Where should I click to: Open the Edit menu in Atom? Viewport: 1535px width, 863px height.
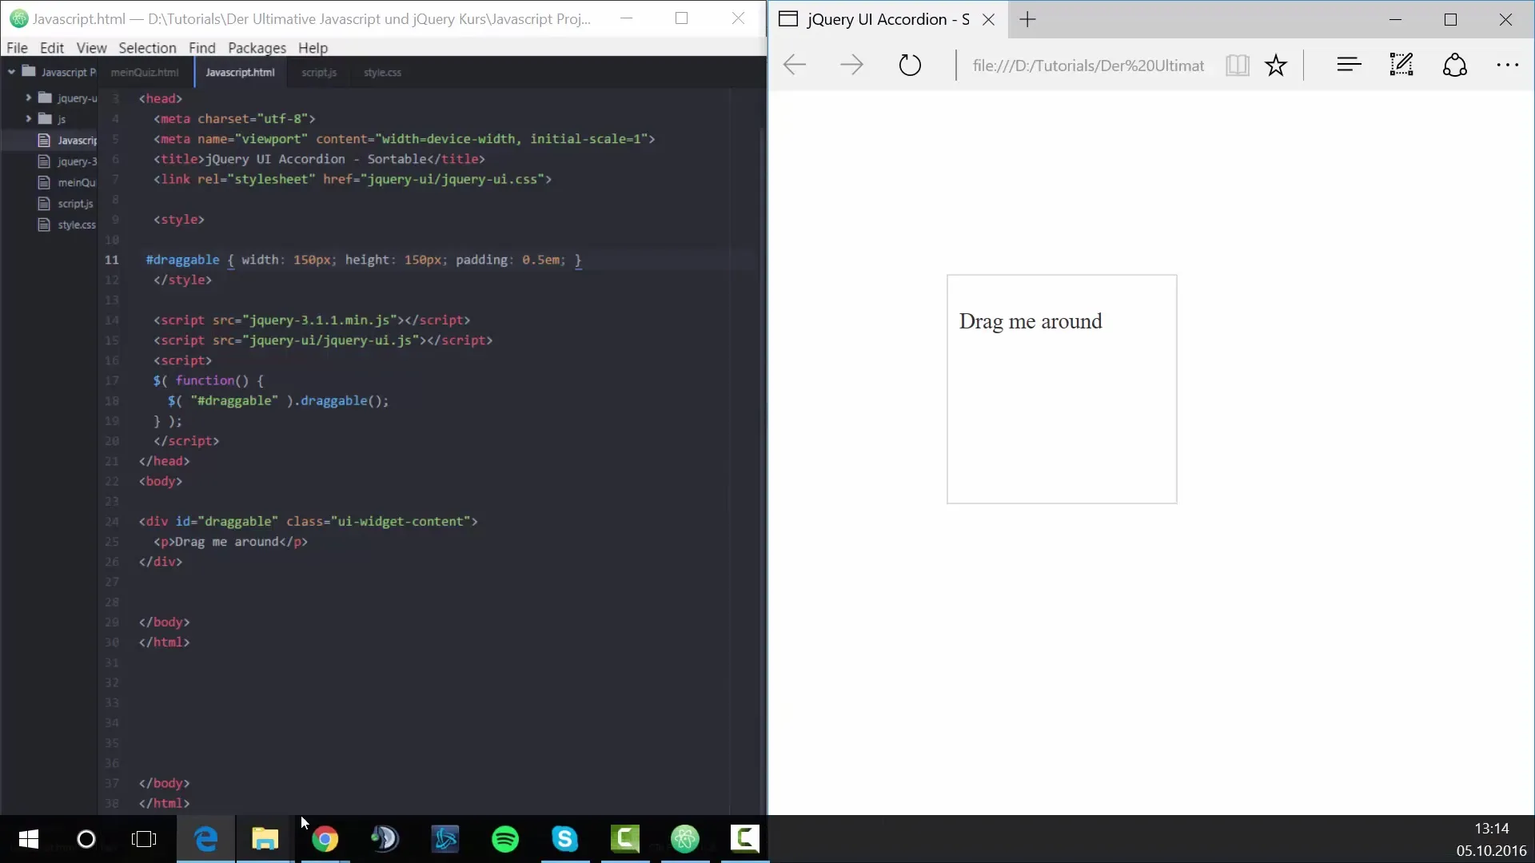pyautogui.click(x=52, y=48)
